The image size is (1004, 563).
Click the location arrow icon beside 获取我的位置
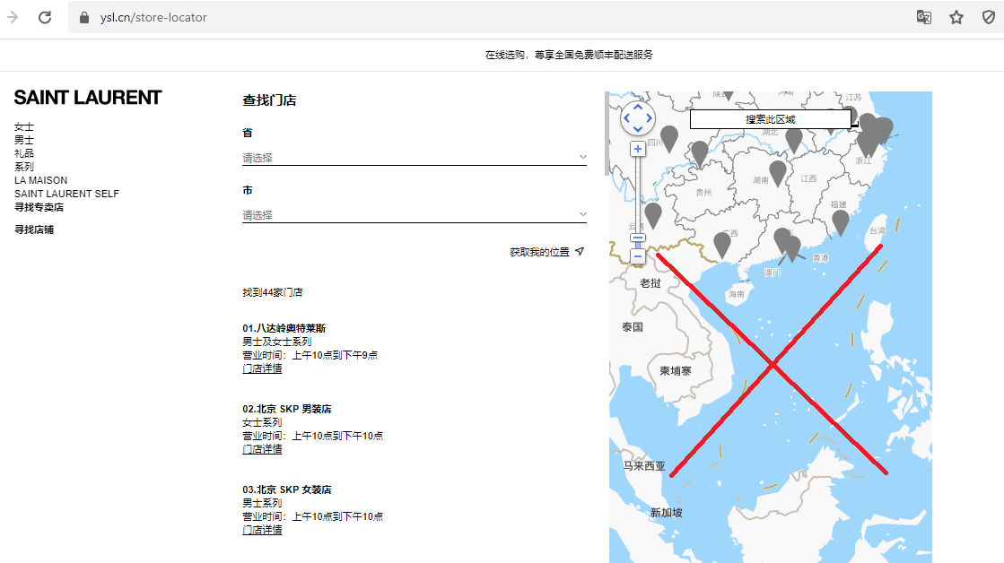click(580, 251)
